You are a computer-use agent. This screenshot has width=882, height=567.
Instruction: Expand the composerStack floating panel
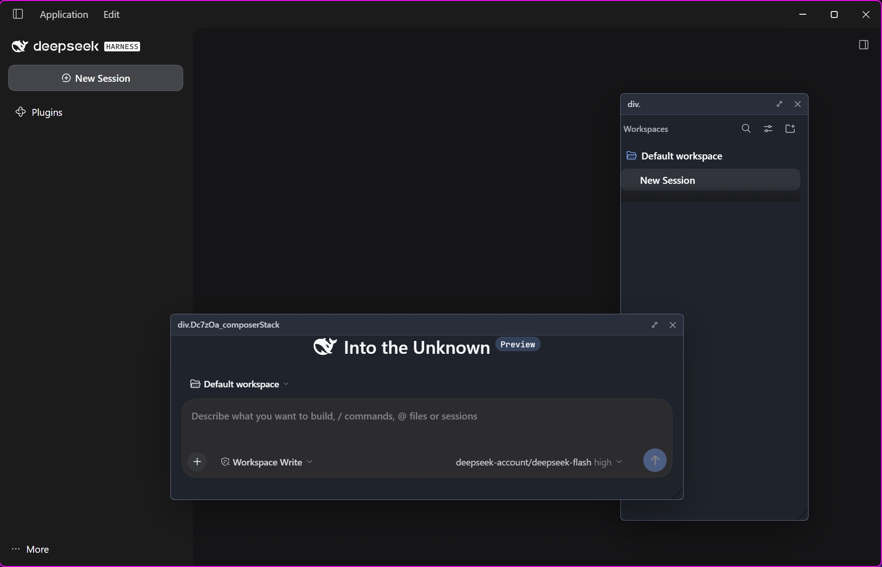(654, 325)
